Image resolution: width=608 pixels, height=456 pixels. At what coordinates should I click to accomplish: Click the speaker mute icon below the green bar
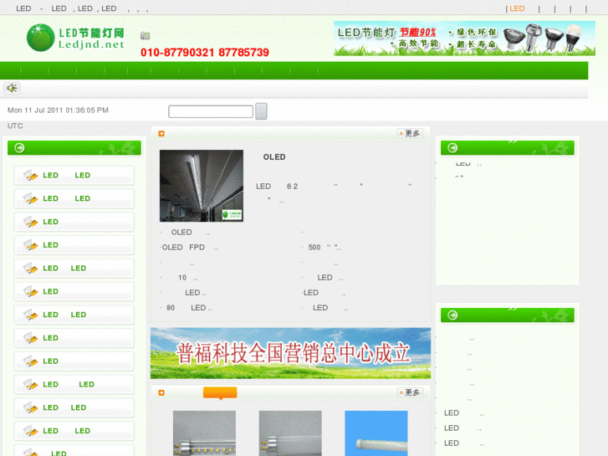point(12,88)
